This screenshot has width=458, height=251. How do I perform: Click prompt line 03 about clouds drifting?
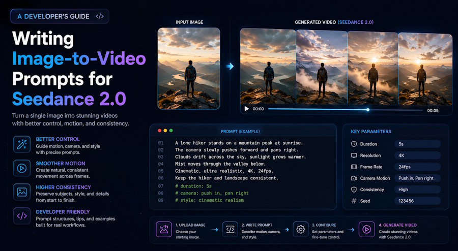point(241,157)
